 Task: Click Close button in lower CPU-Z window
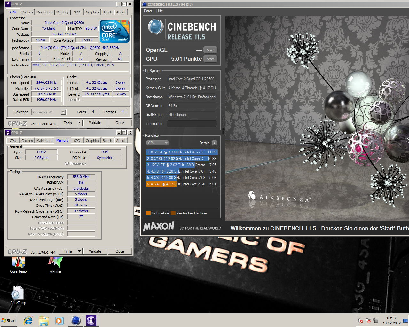(120, 251)
